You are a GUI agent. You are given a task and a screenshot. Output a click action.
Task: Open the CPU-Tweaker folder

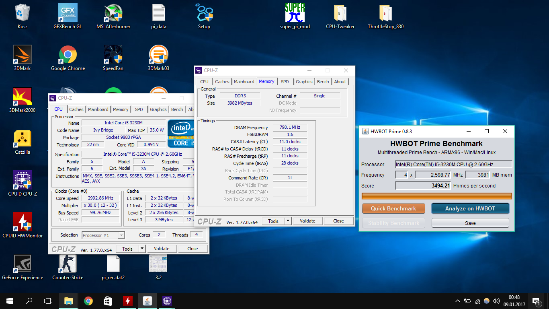tap(340, 16)
